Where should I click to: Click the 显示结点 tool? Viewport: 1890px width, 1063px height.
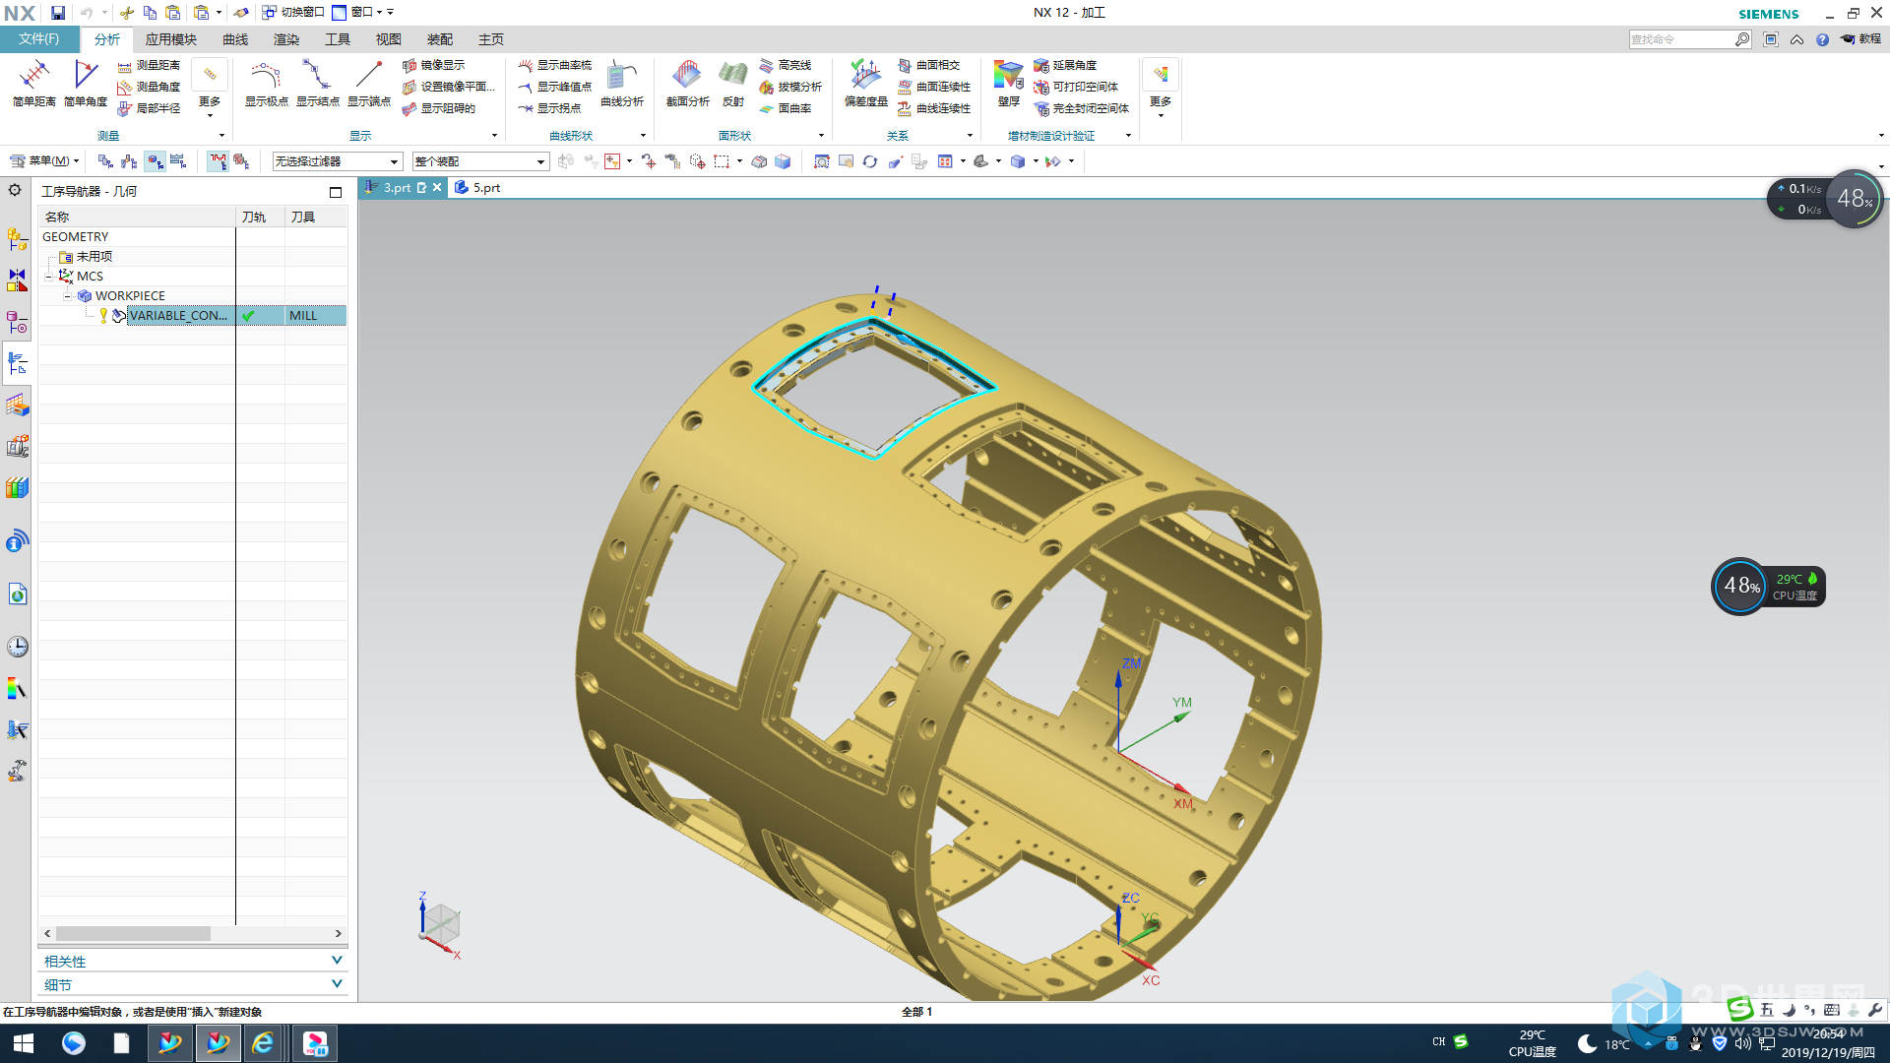(x=317, y=83)
